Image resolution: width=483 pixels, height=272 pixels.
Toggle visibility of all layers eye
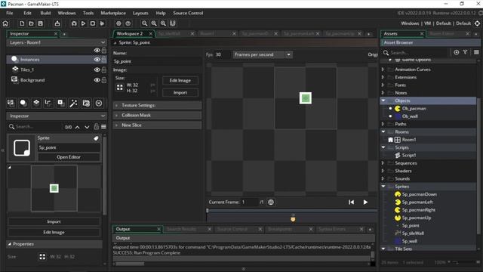[x=97, y=51]
